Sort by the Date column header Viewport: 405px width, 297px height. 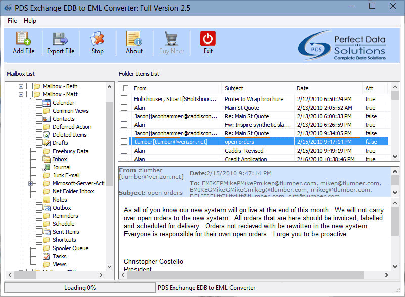[328, 88]
